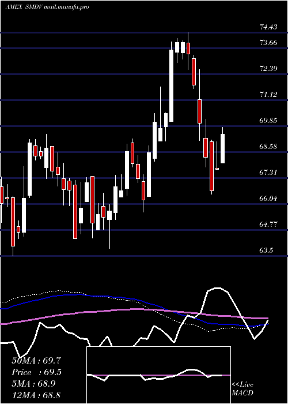Click the 66.04 price level label
The height and width of the screenshot is (404, 288).
(268, 199)
